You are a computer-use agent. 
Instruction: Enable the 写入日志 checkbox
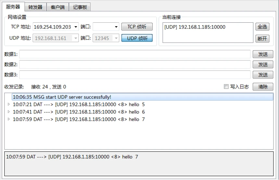click(226, 86)
